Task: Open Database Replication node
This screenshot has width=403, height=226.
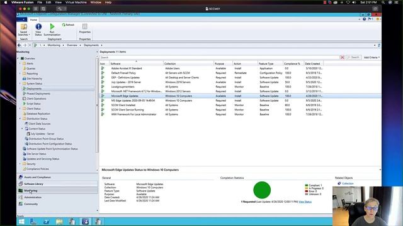Action: pyautogui.click(x=38, y=114)
